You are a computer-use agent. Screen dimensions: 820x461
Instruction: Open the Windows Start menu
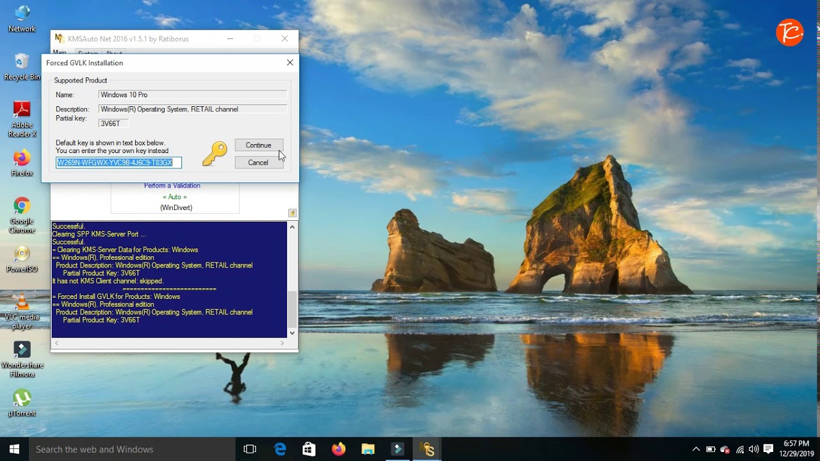coord(14,449)
